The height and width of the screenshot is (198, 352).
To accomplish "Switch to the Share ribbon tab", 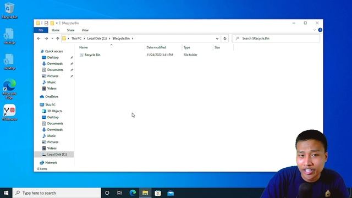I will click(x=70, y=30).
